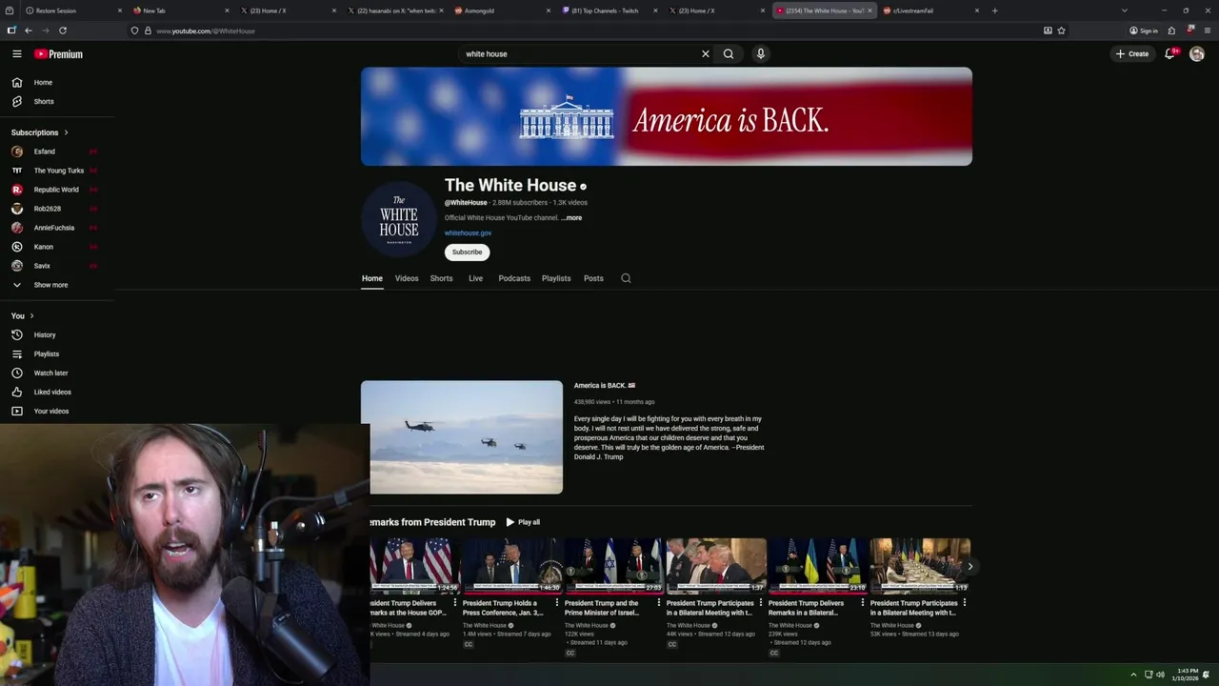Subscribe to The White House channel

click(x=467, y=252)
